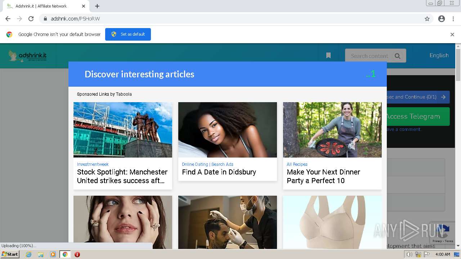Dismiss the default browser notification bar

pyautogui.click(x=452, y=35)
